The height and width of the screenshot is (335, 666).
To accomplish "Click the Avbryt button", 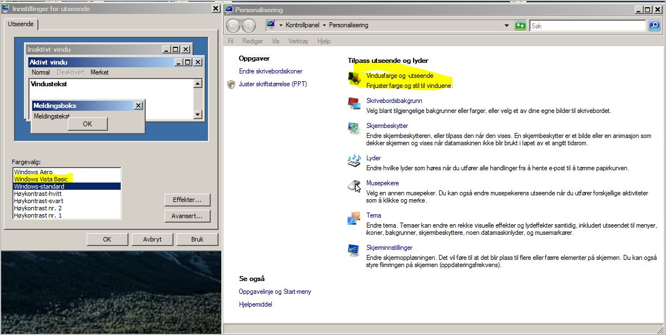I will tap(152, 239).
